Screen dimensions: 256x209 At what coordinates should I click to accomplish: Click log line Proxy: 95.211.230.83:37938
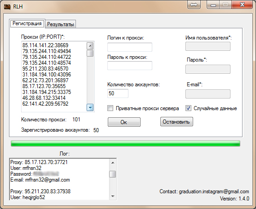coord(40,191)
